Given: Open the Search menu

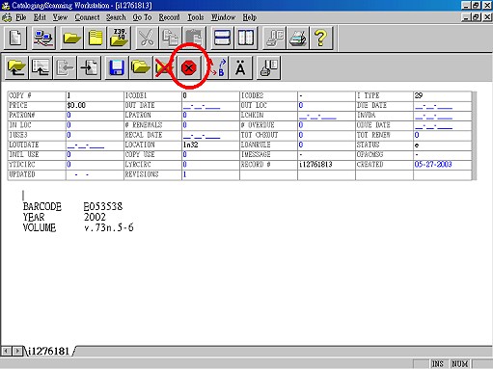Looking at the screenshot, I should pyautogui.click(x=116, y=17).
